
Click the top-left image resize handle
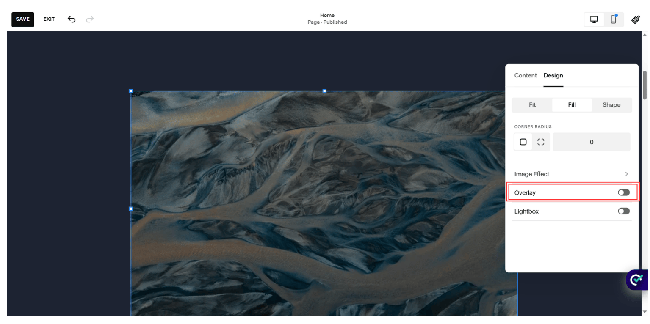(x=131, y=91)
